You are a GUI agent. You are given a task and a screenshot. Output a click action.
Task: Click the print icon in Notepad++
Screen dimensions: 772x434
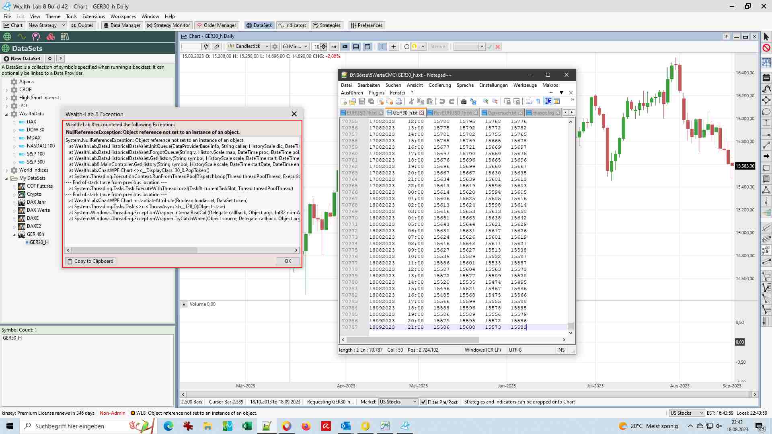point(399,101)
